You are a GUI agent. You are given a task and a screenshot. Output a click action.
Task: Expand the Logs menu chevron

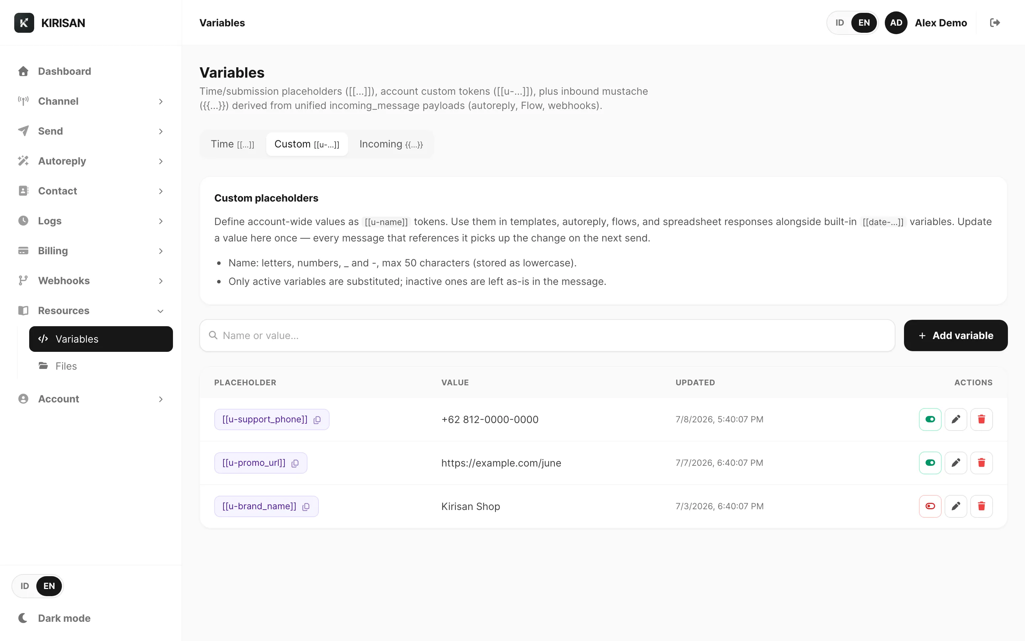pos(161,221)
